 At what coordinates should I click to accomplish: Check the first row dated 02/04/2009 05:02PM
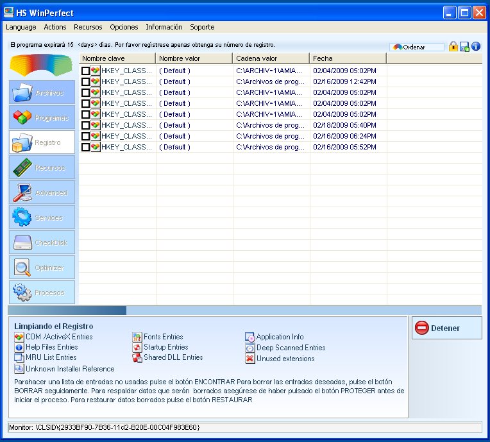tap(85, 71)
